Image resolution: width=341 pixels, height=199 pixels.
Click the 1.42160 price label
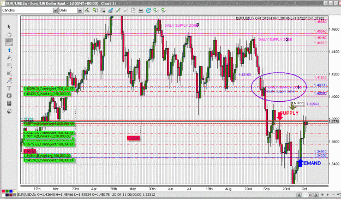(x=244, y=74)
